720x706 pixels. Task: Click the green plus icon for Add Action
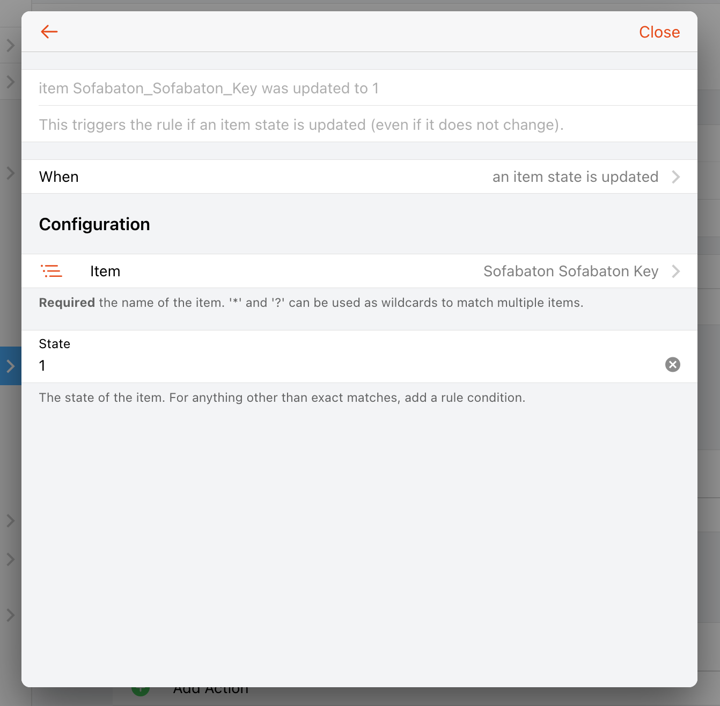141,691
